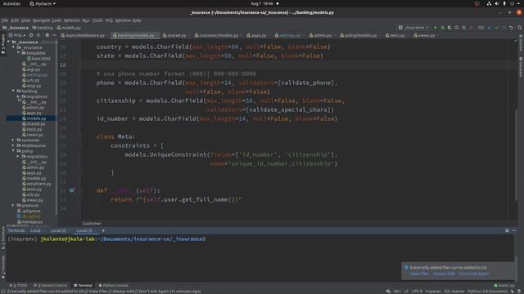Collapse all nodes in the Project panel toolbar
The image size is (524, 294).
38,35
